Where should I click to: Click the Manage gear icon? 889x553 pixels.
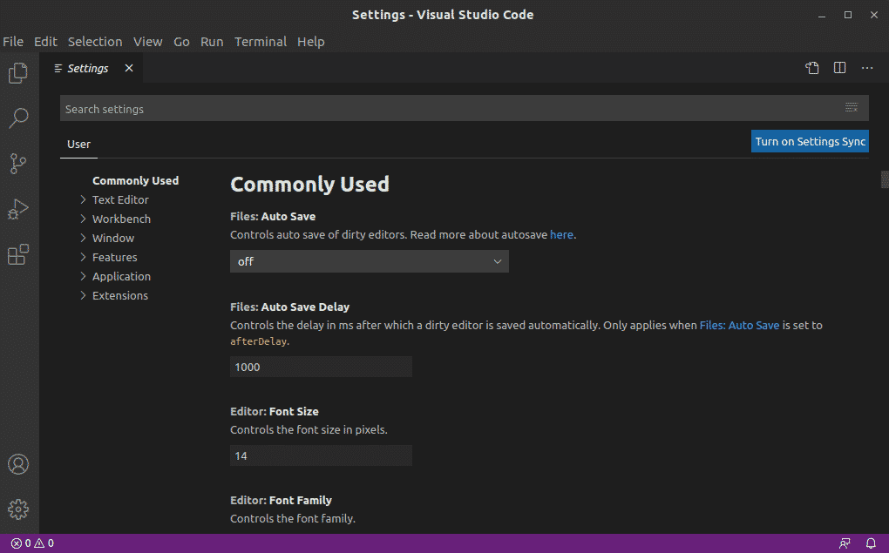pos(18,509)
